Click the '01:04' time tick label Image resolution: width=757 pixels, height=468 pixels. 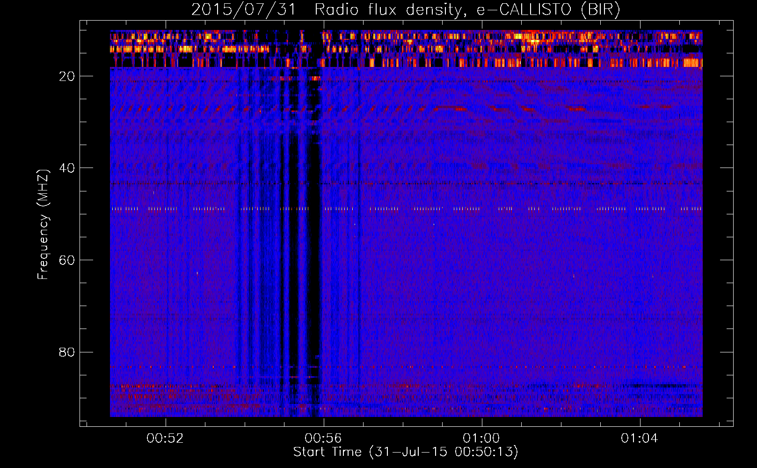(640, 439)
